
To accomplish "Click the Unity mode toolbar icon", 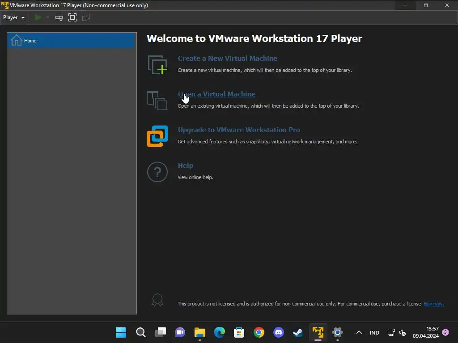I will (x=86, y=17).
